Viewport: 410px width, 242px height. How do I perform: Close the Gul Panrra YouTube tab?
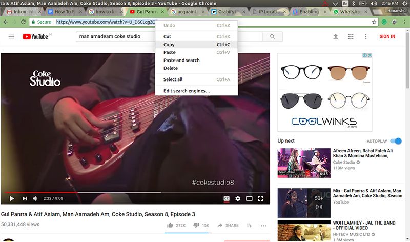[162, 12]
